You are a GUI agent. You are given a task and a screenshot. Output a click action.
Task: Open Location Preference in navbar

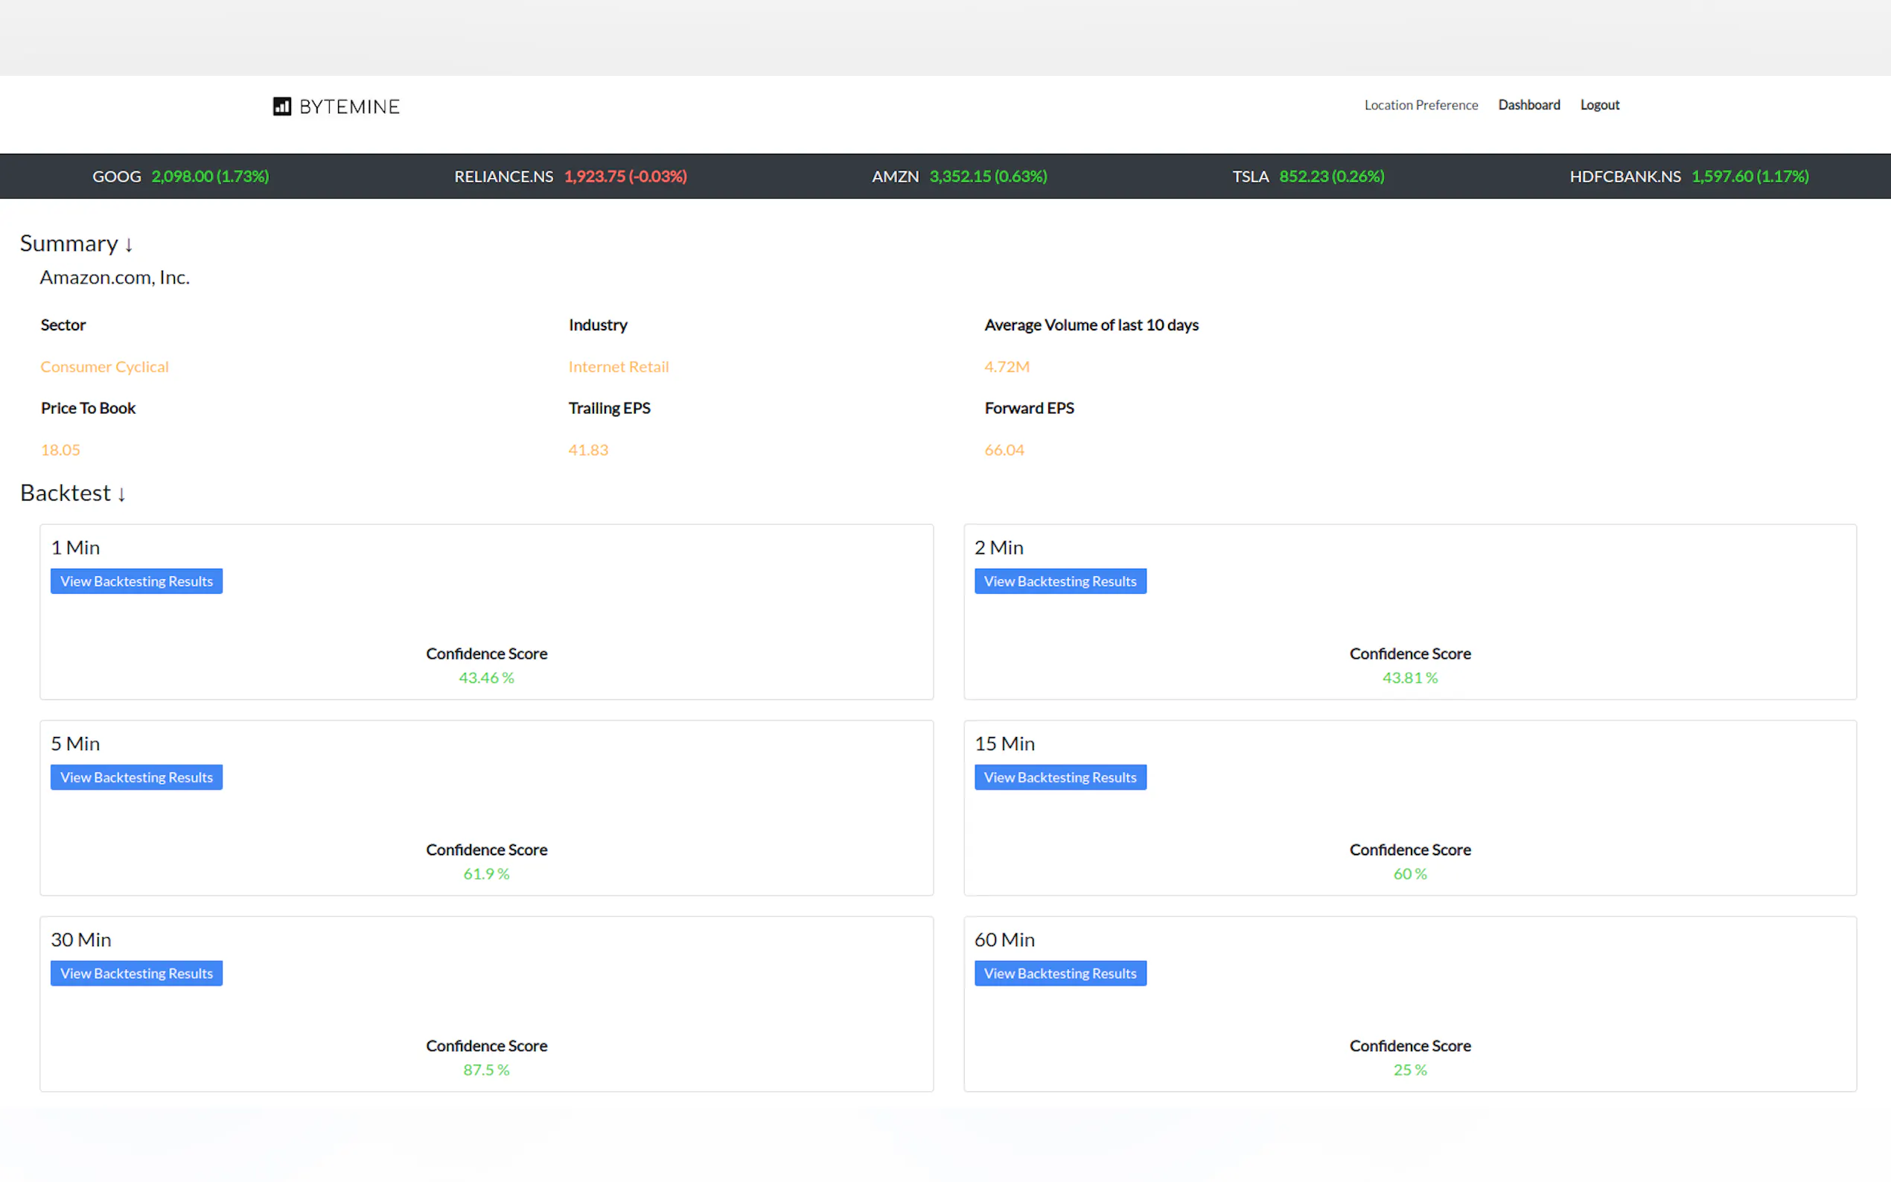(1420, 105)
